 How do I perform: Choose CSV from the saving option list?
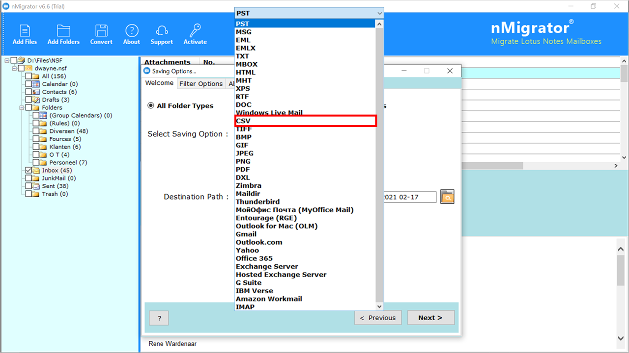[x=306, y=121]
